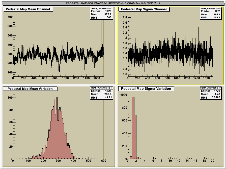Image resolution: width=226 pixels, height=169 pixels.
Task: Click Mean 1.43 in Sigma Variation stats
Action: pyautogui.click(x=210, y=94)
